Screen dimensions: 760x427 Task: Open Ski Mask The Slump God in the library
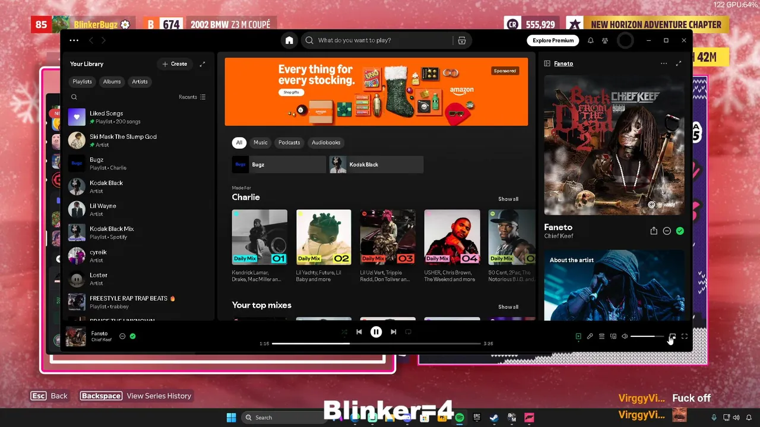point(138,141)
